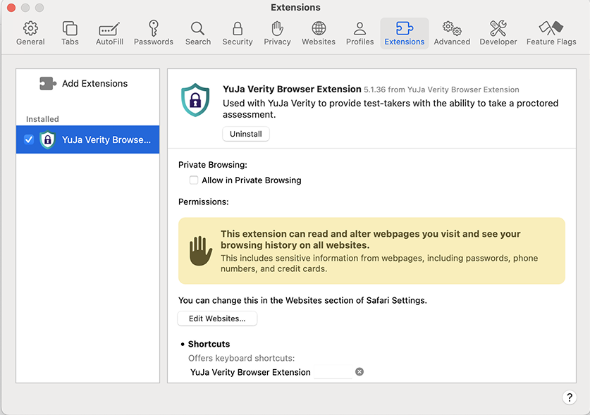Viewport: 590px width, 415px height.
Task: Close the Extensions window with red button
Action: [11, 8]
